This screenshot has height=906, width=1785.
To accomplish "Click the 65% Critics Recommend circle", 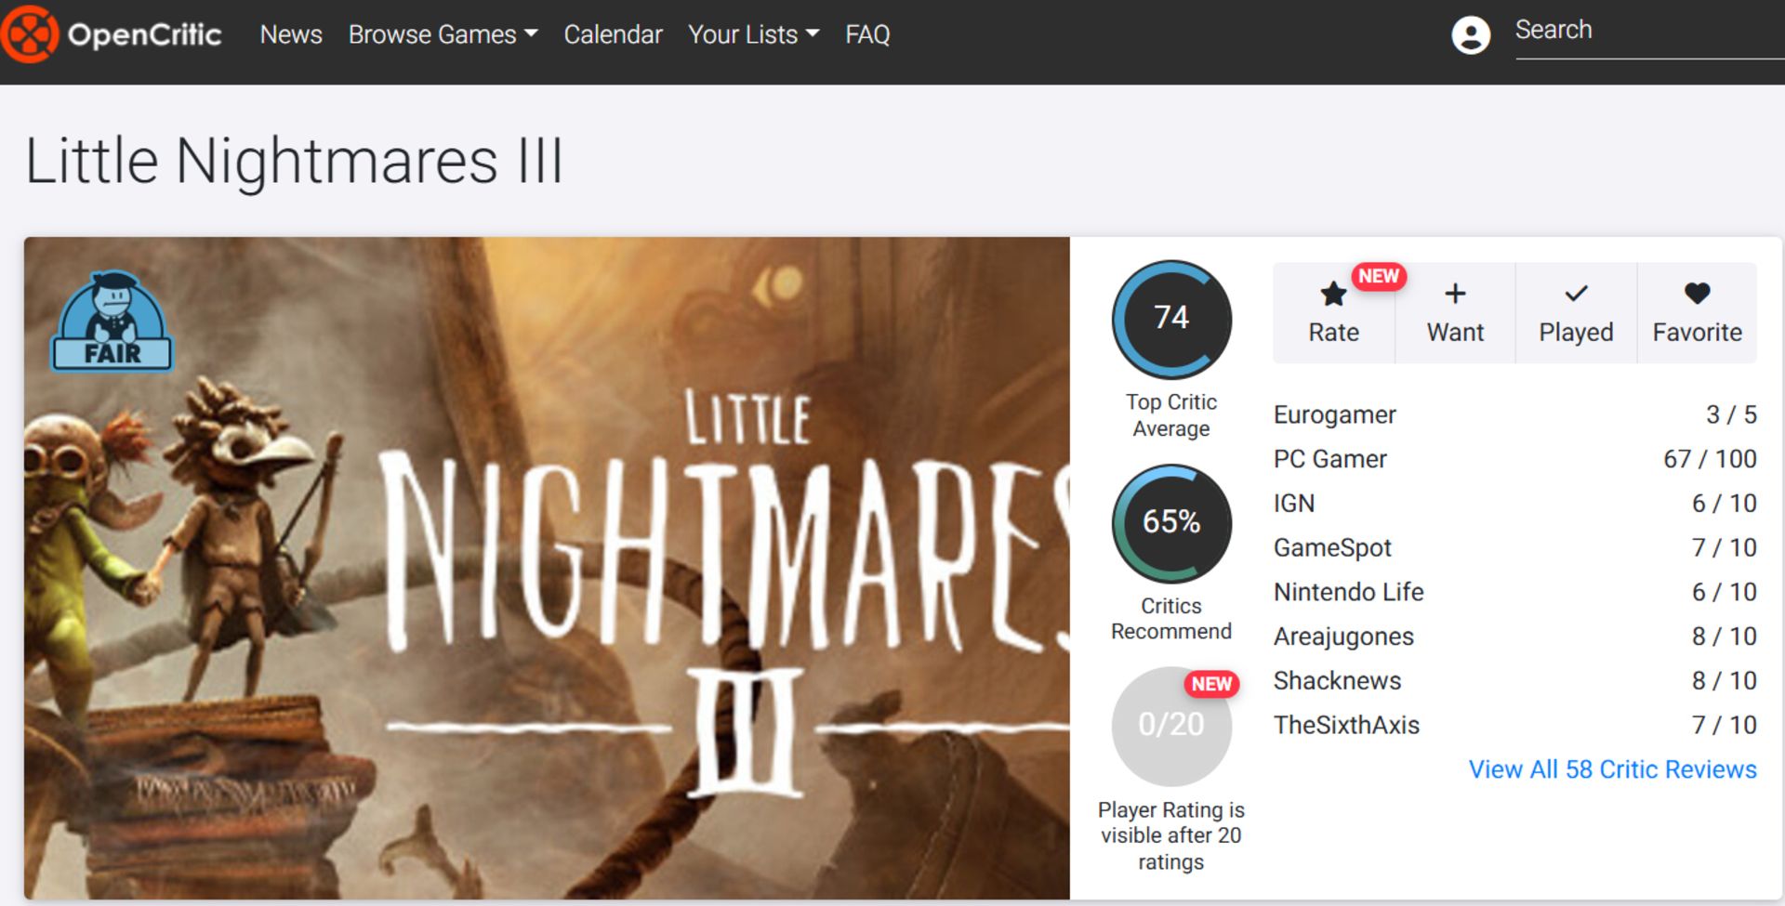I will coord(1171,522).
